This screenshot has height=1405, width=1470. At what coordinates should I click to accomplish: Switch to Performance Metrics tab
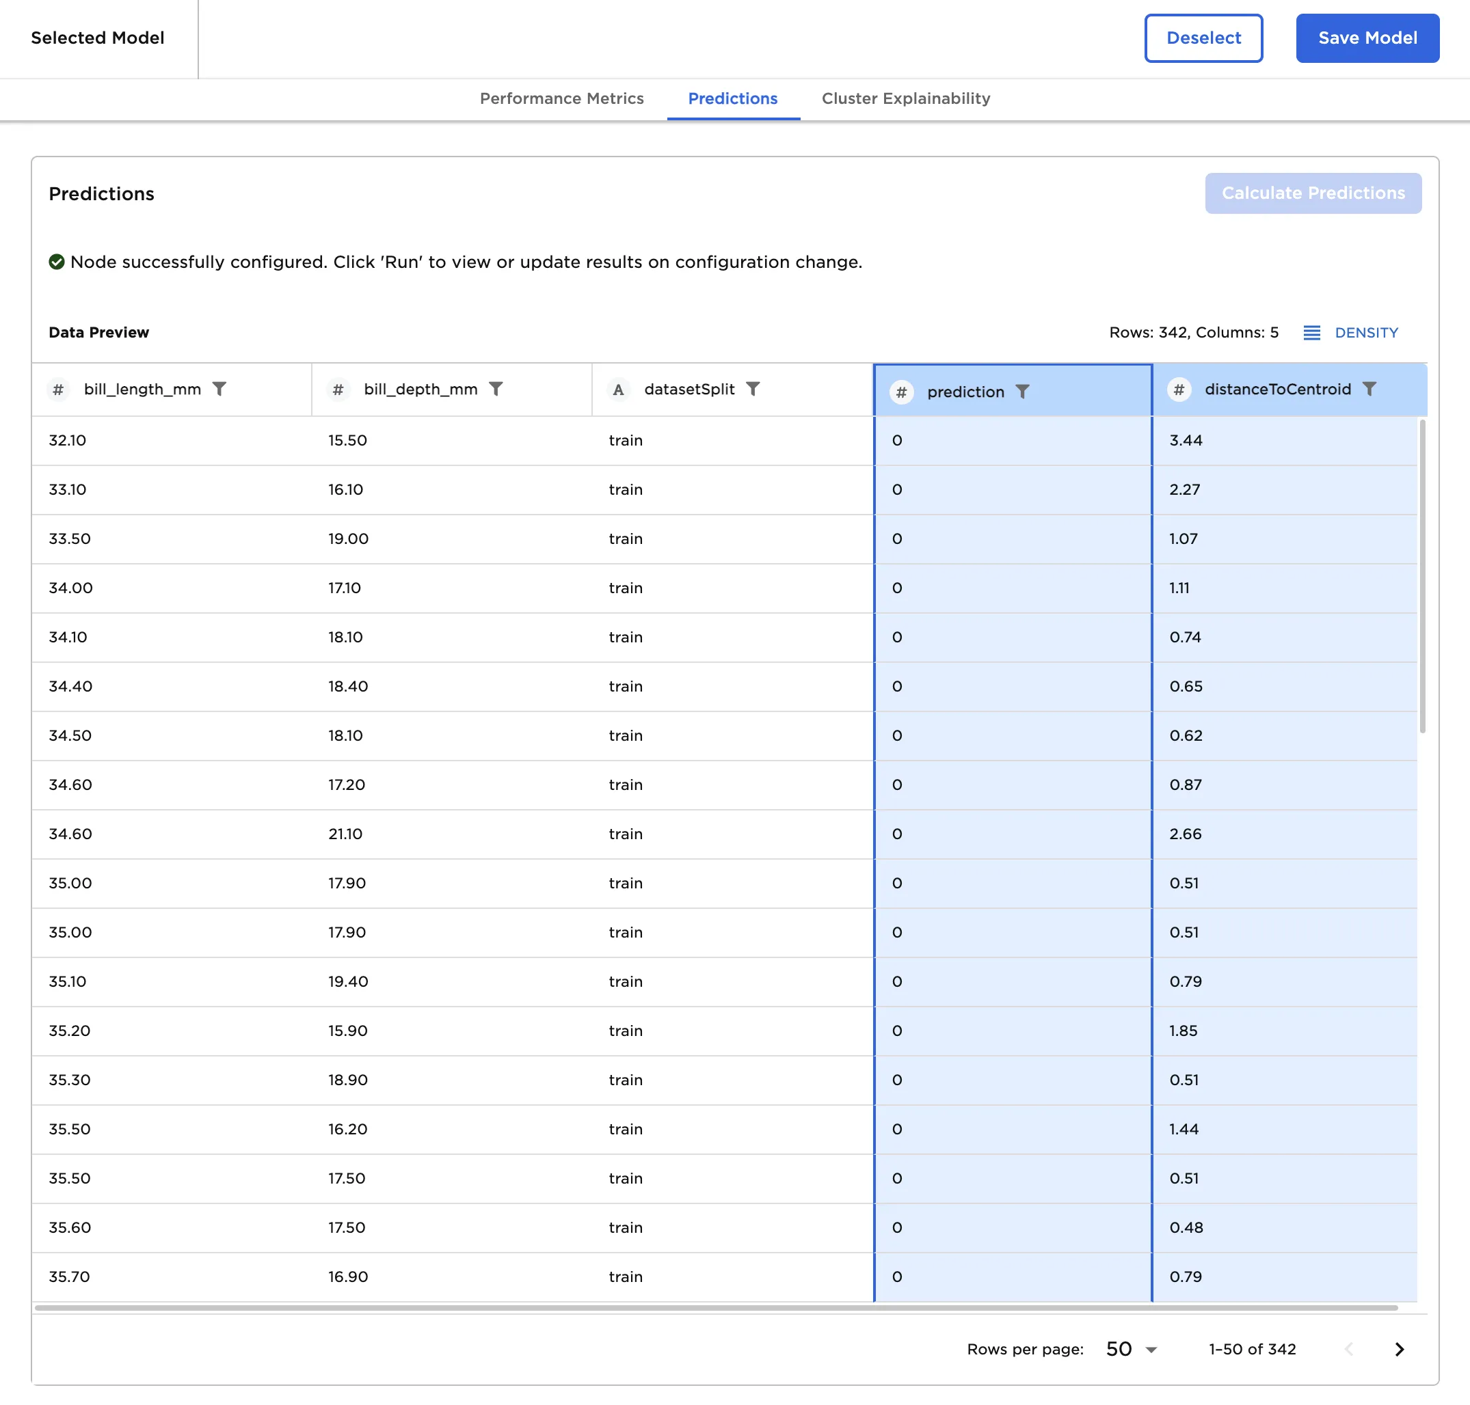coord(561,99)
